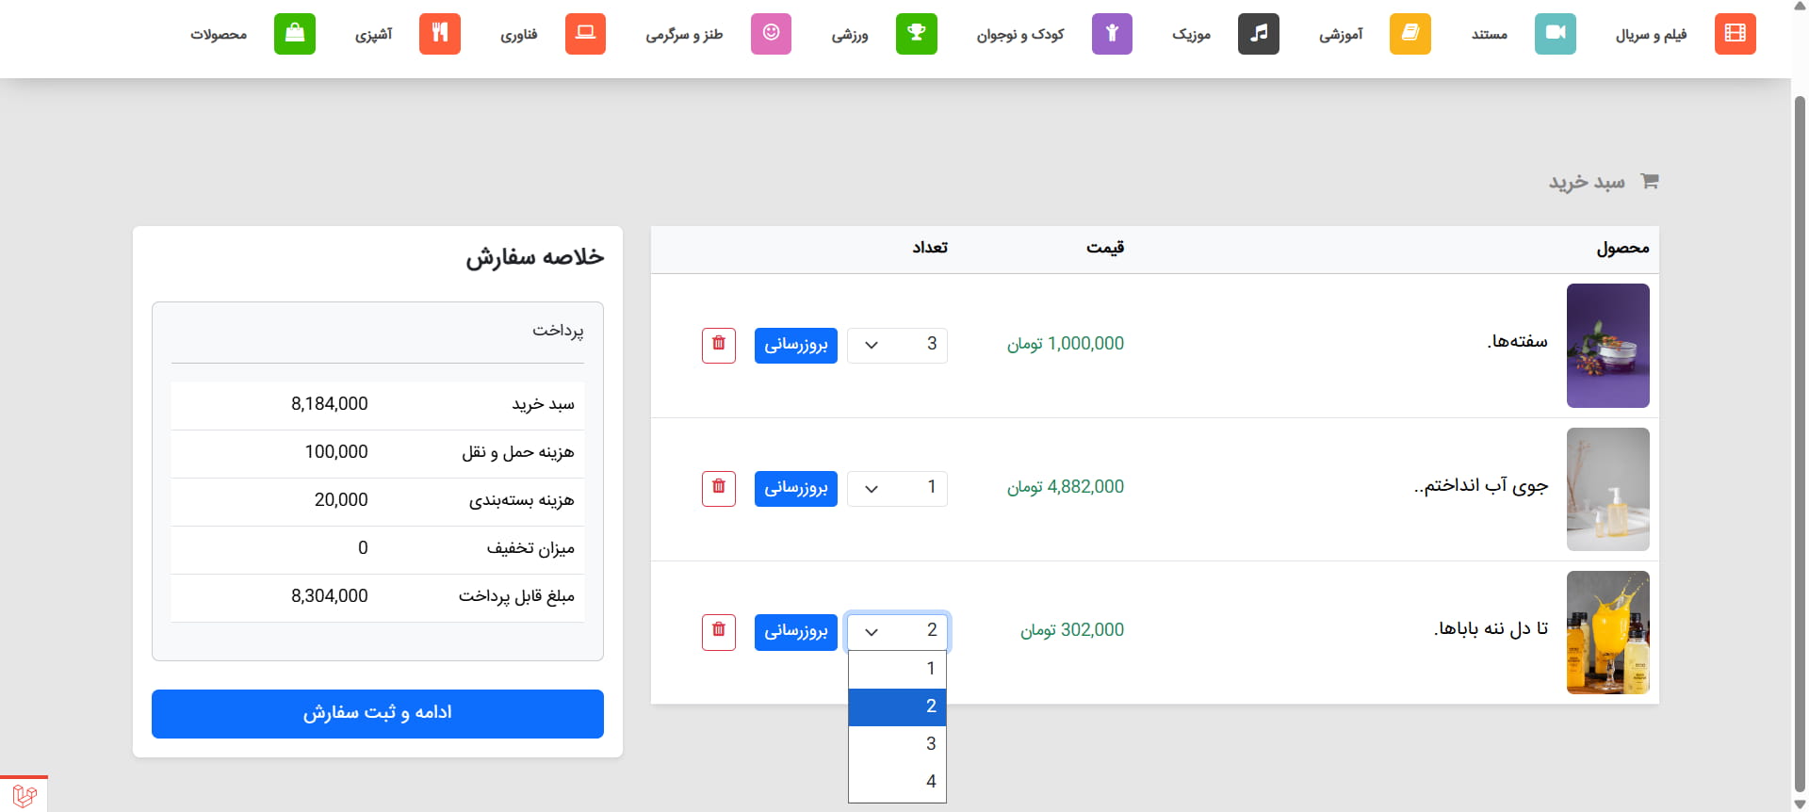Open the مستند menu item

pos(1490,35)
